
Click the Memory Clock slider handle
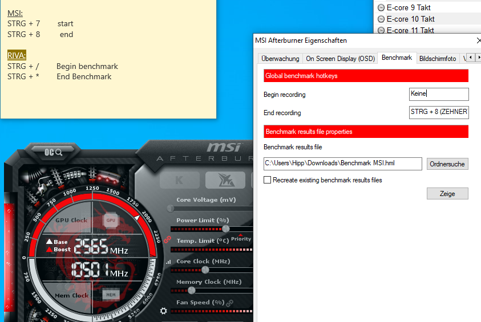coord(191,290)
